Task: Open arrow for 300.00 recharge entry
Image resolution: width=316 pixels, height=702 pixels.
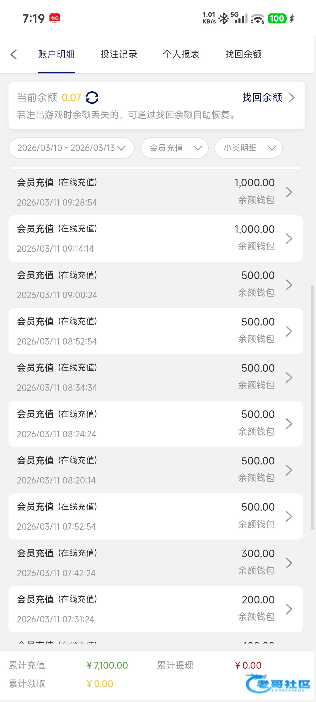Action: [289, 563]
